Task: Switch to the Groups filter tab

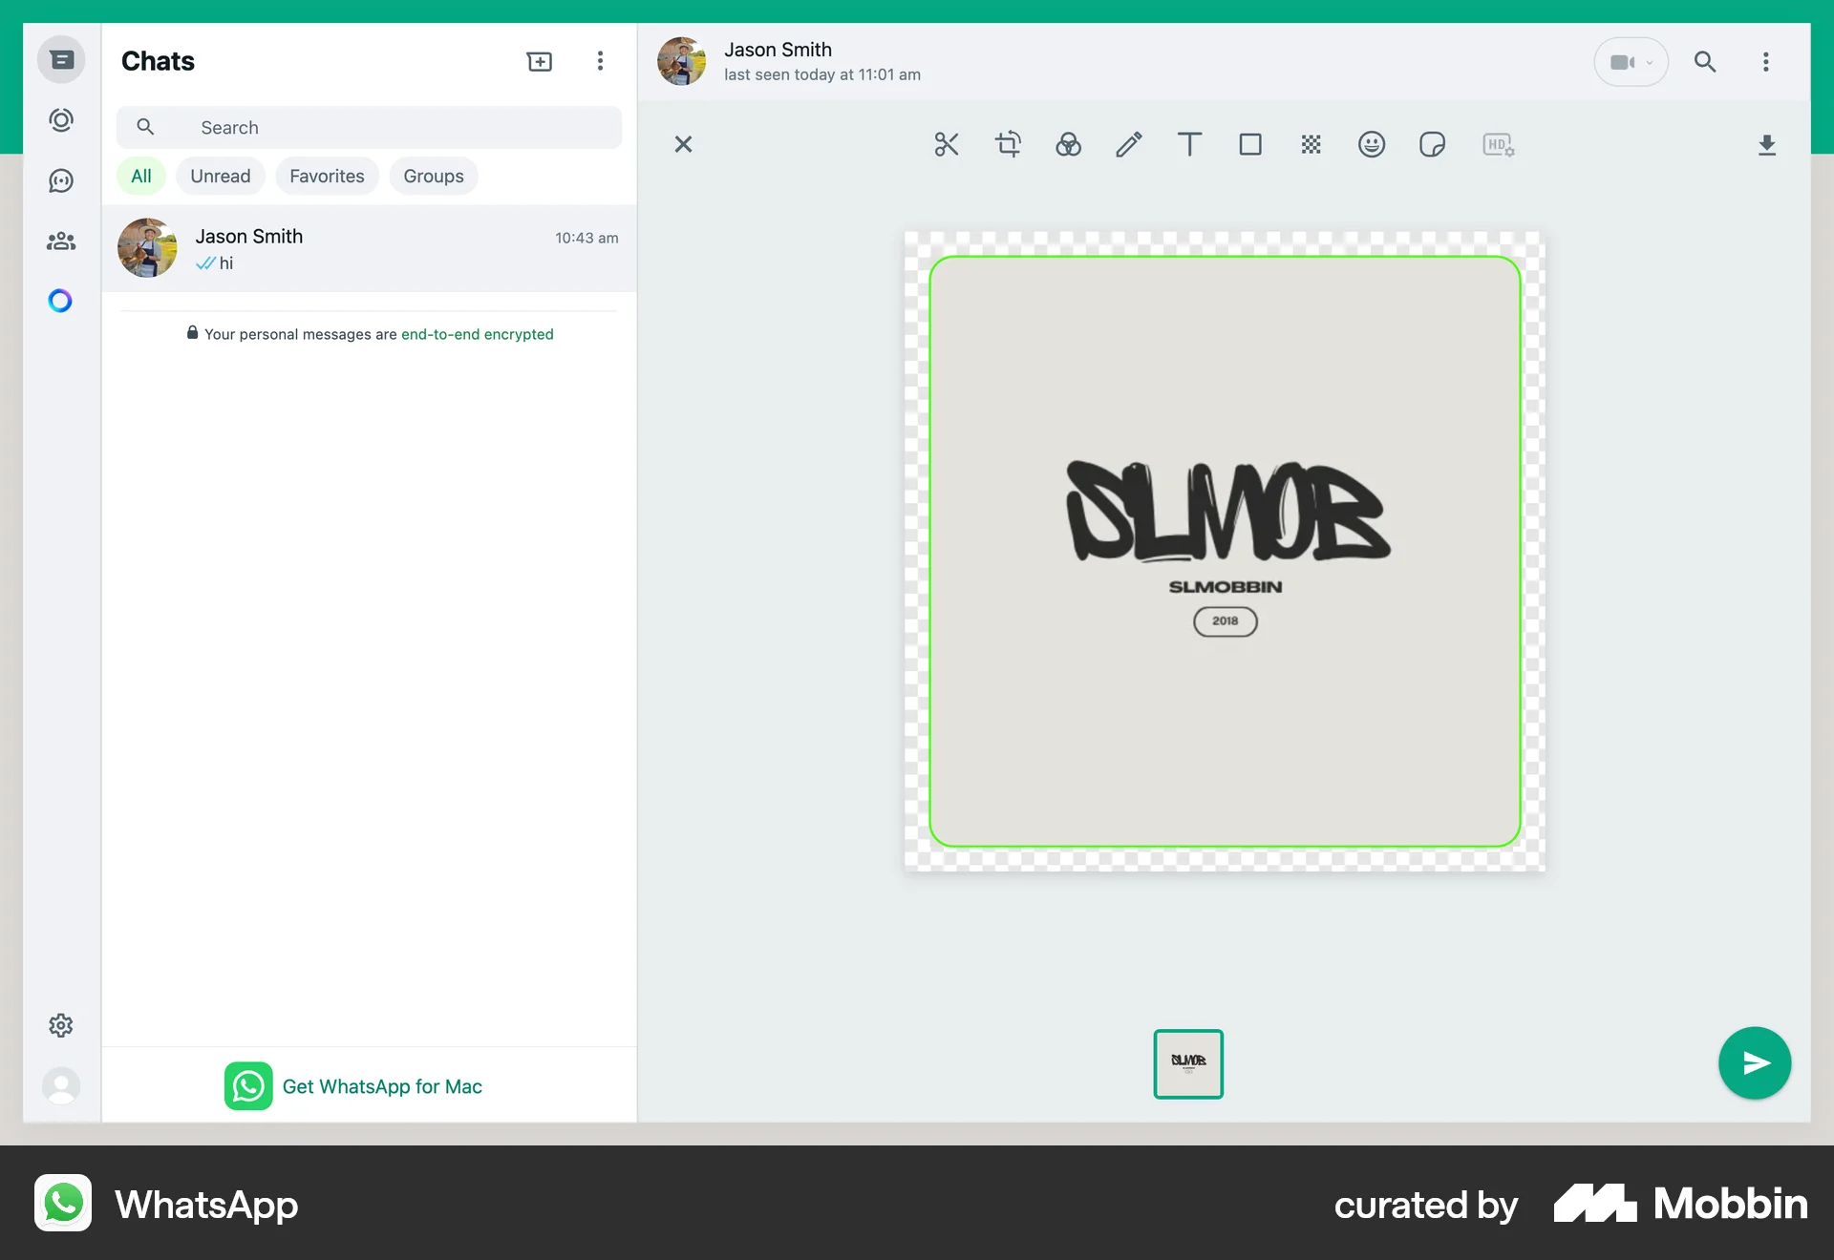Action: click(x=433, y=176)
